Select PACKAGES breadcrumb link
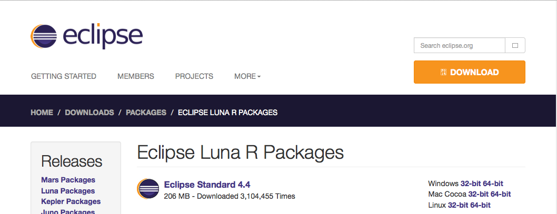The height and width of the screenshot is (214, 557). tap(146, 113)
